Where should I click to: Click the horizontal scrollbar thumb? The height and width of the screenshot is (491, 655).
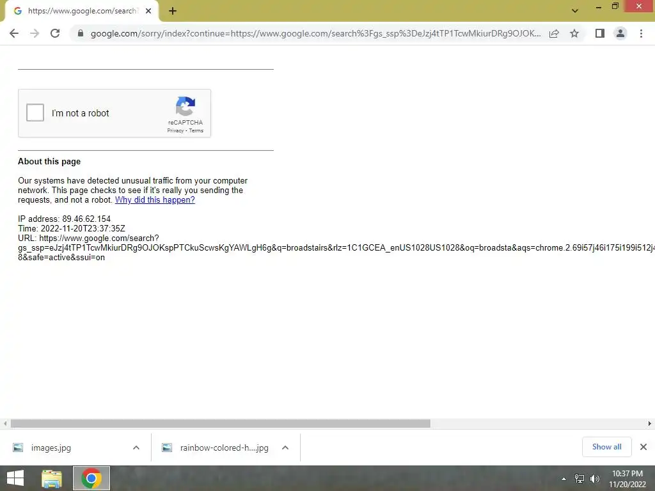click(220, 423)
